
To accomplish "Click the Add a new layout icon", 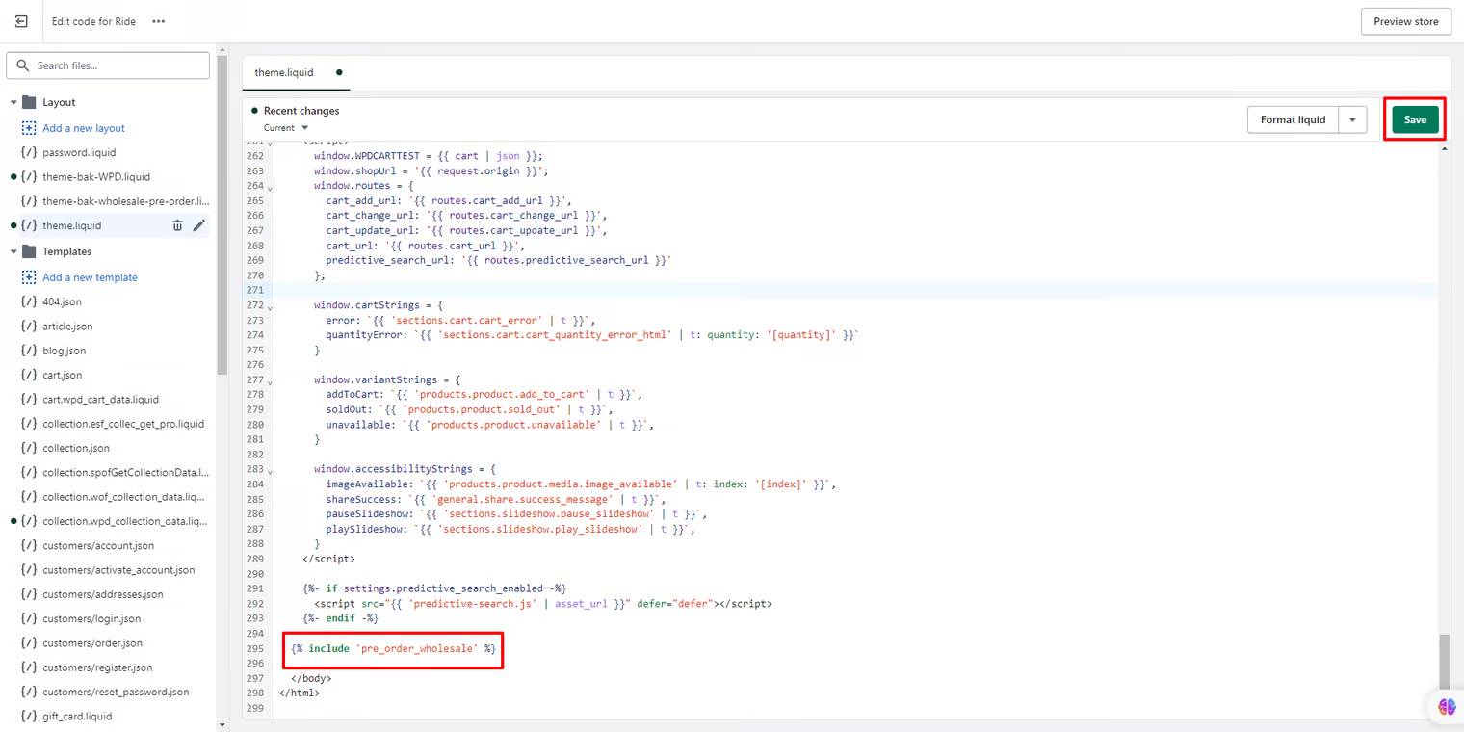I will (29, 128).
